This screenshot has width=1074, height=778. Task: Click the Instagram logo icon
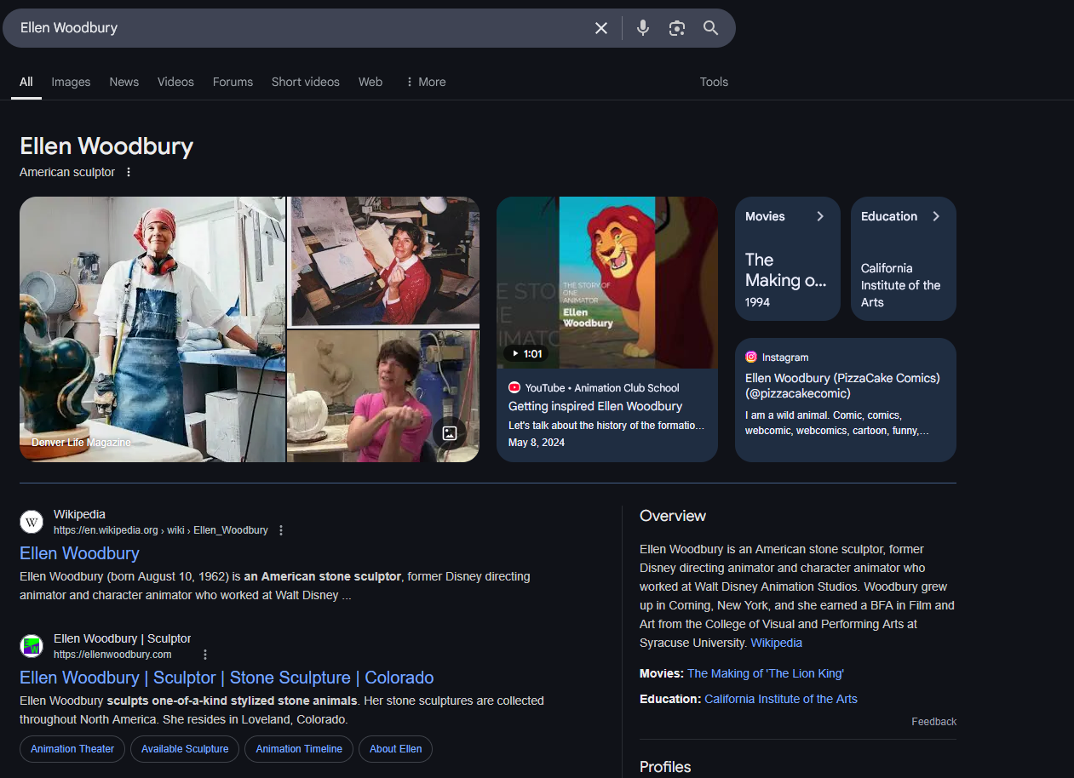coord(751,358)
